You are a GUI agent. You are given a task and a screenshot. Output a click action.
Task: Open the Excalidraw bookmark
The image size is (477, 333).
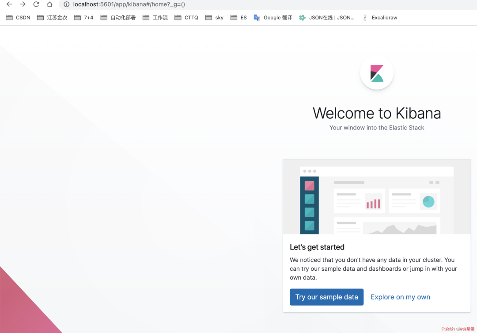[380, 18]
